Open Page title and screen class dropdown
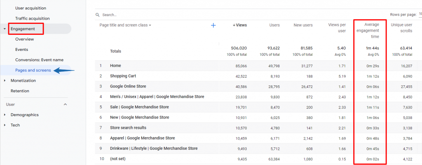 [x=125, y=25]
